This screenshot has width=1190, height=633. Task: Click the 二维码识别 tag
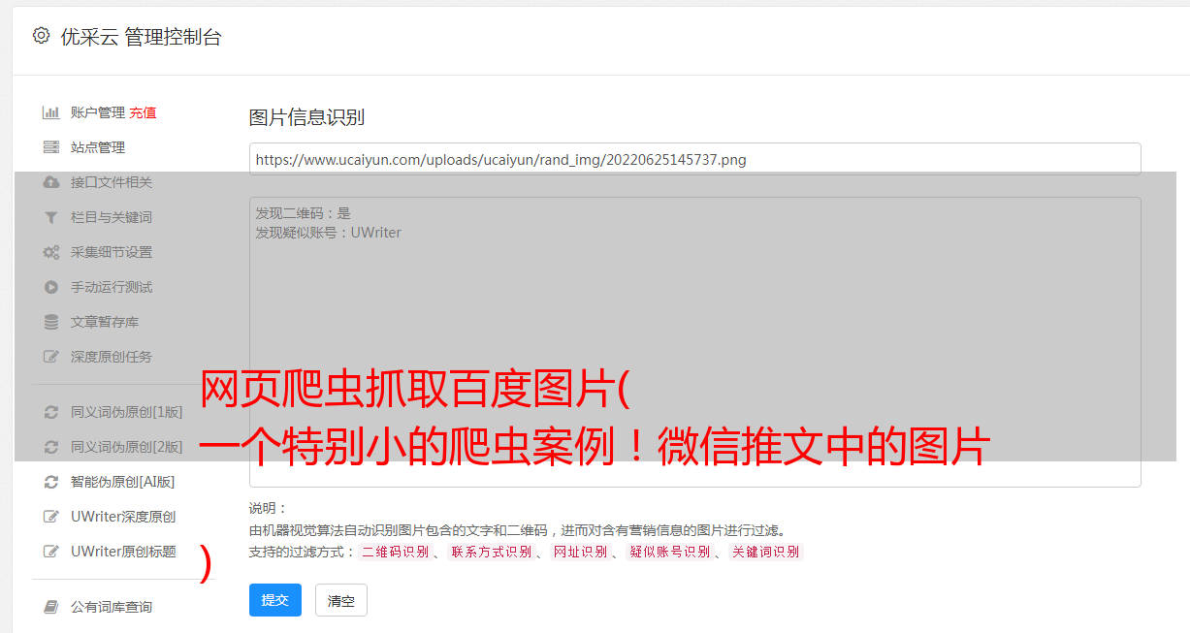coord(395,552)
